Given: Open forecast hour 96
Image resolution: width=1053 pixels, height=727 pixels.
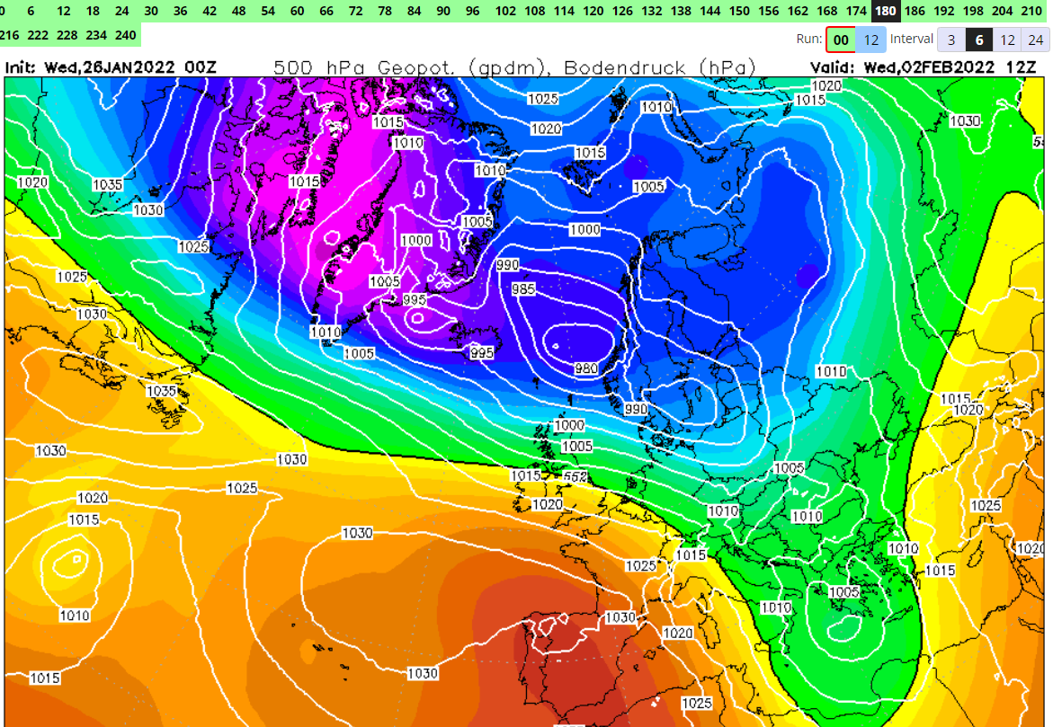Looking at the screenshot, I should (472, 11).
